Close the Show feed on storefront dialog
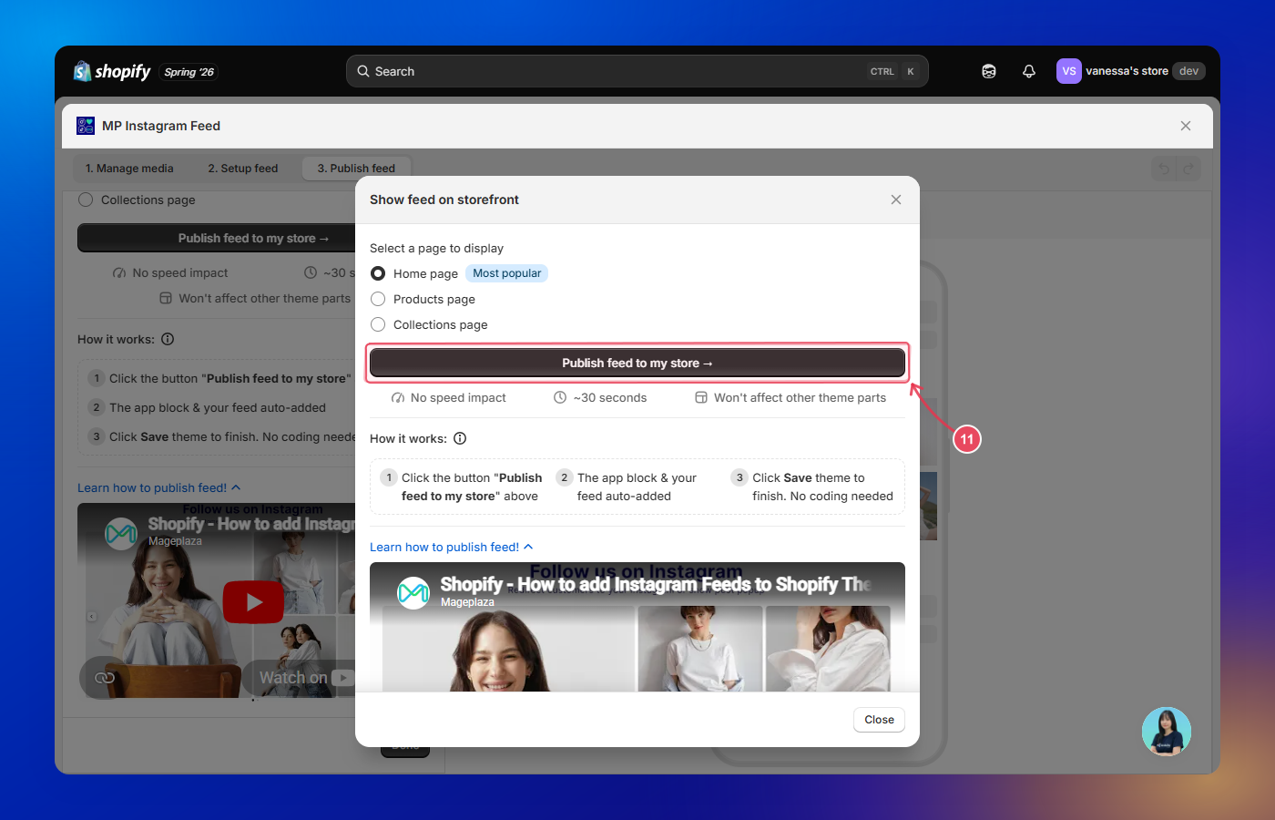Screen dimensions: 1275x820 (x=896, y=200)
